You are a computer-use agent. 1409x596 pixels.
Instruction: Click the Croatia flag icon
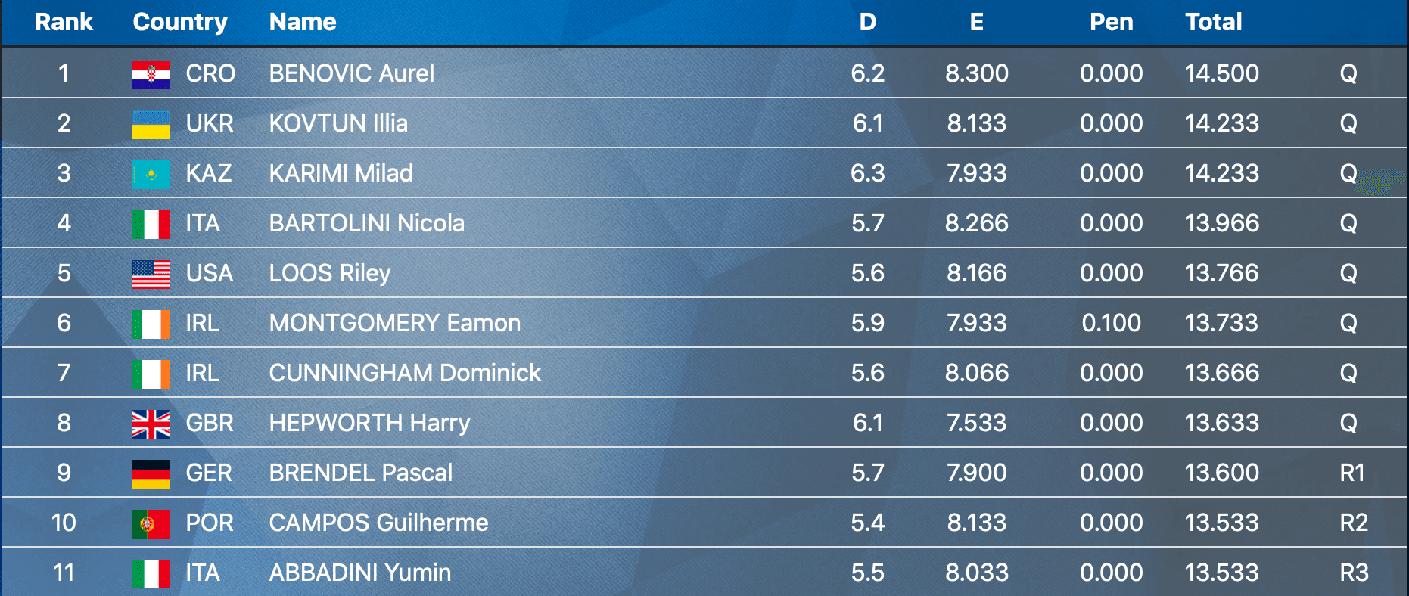151,74
